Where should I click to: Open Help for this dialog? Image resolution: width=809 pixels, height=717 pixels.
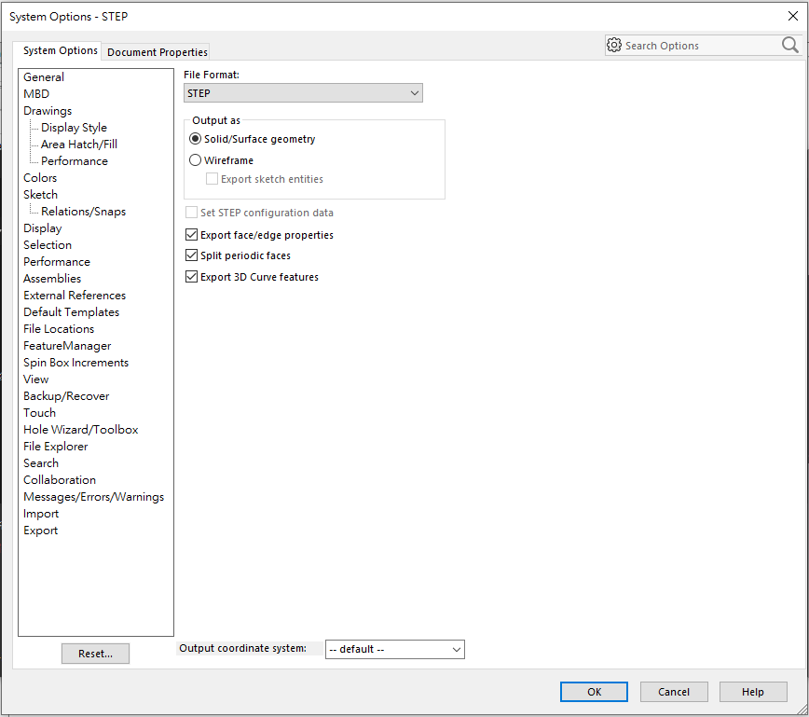(753, 692)
